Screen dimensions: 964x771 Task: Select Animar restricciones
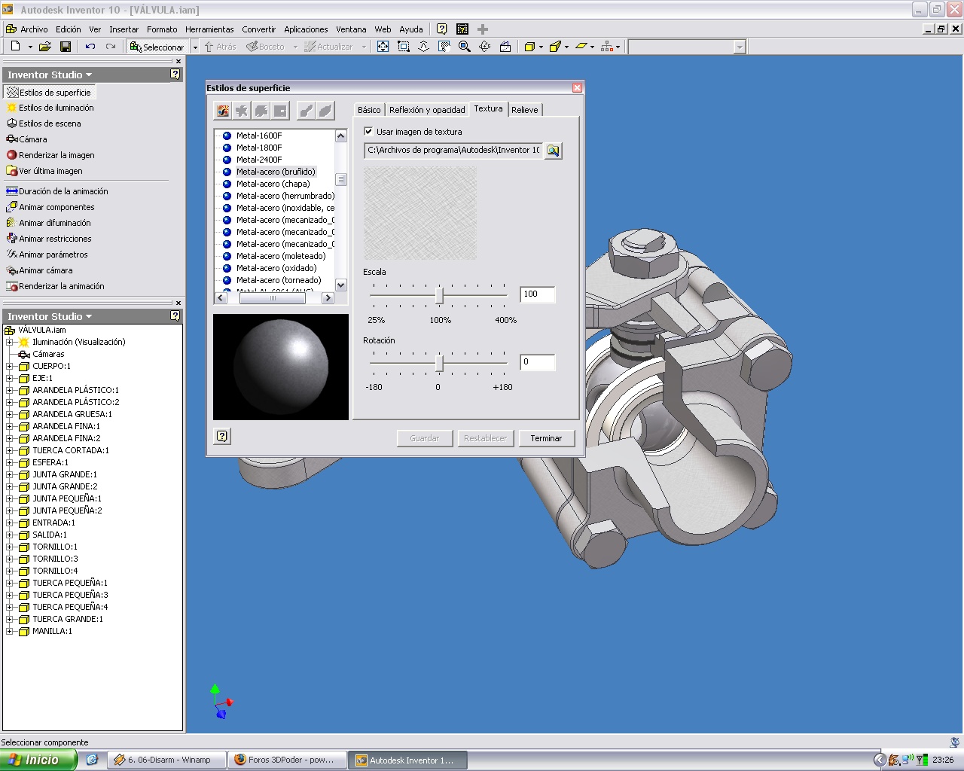coord(49,239)
